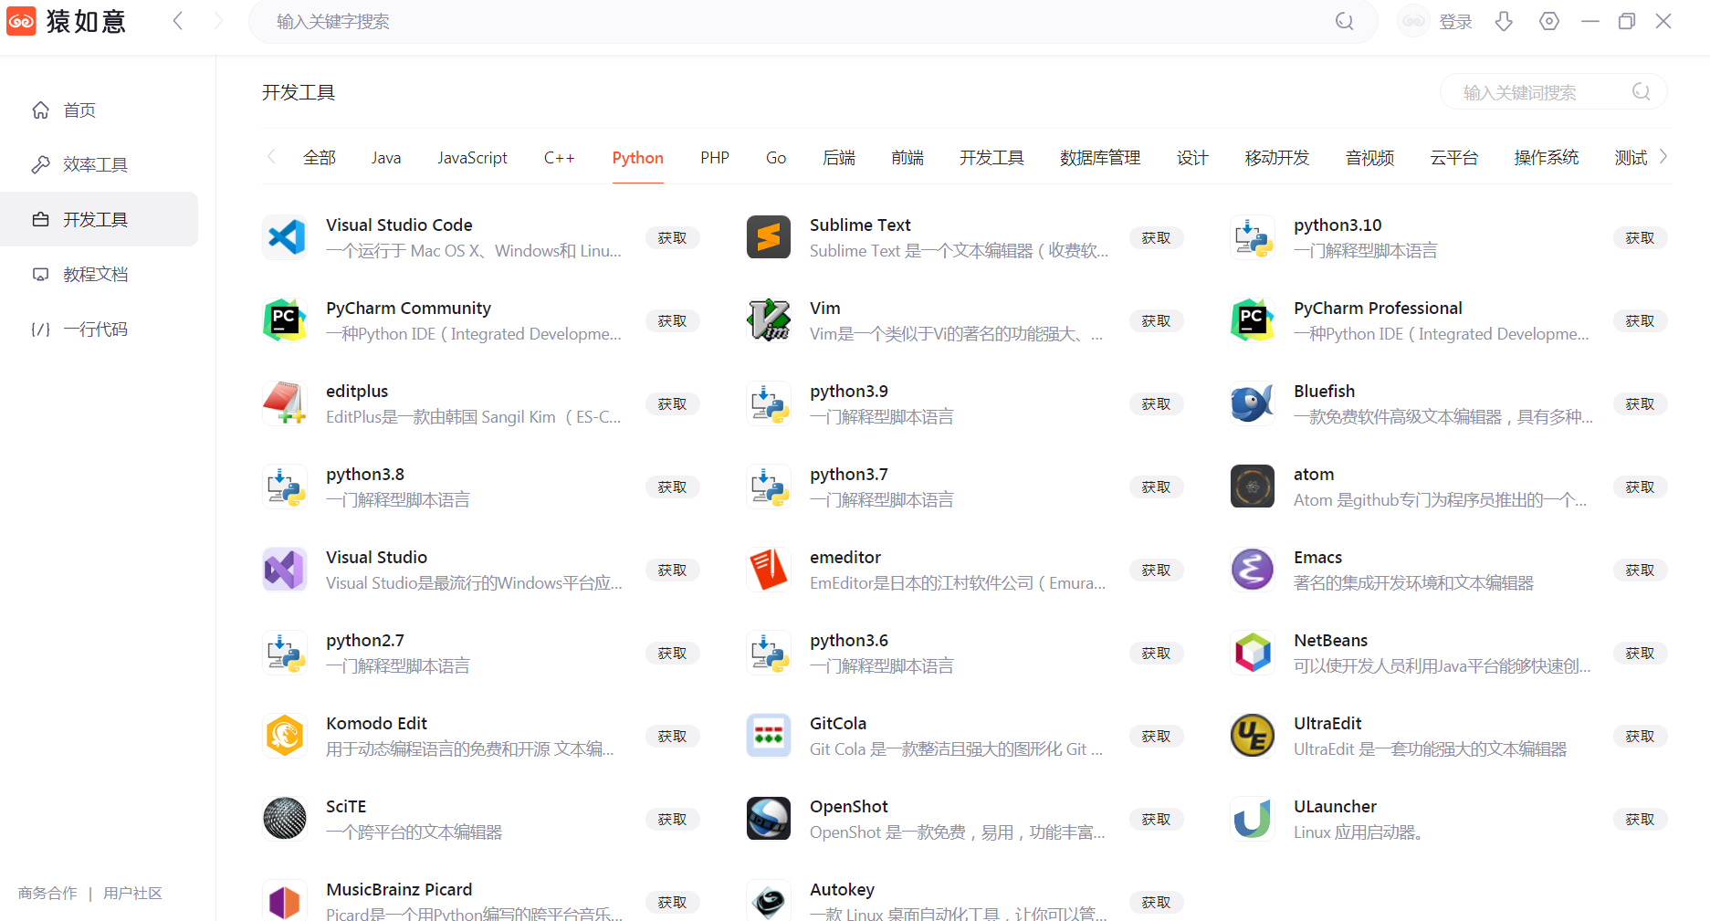Select the Java category tab
The height and width of the screenshot is (921, 1710).
click(386, 158)
